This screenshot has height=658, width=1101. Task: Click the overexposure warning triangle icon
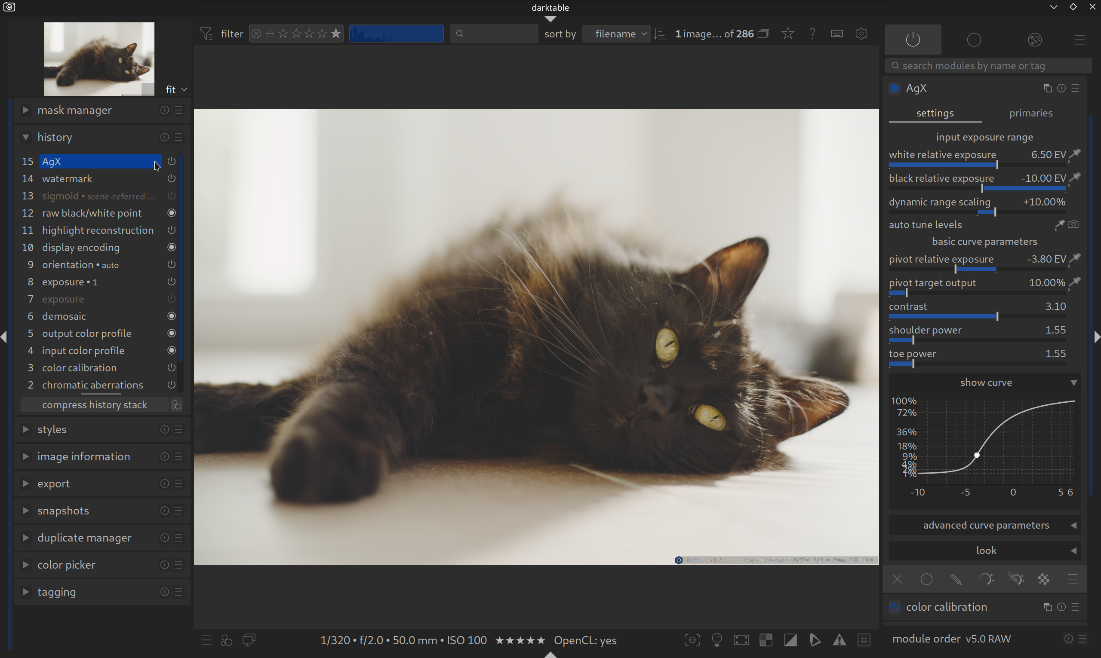coord(839,640)
